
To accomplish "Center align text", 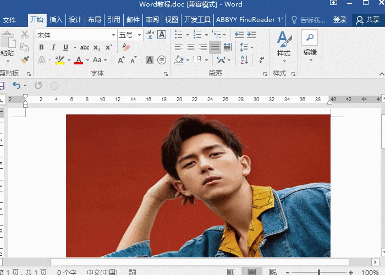I will click(191, 47).
